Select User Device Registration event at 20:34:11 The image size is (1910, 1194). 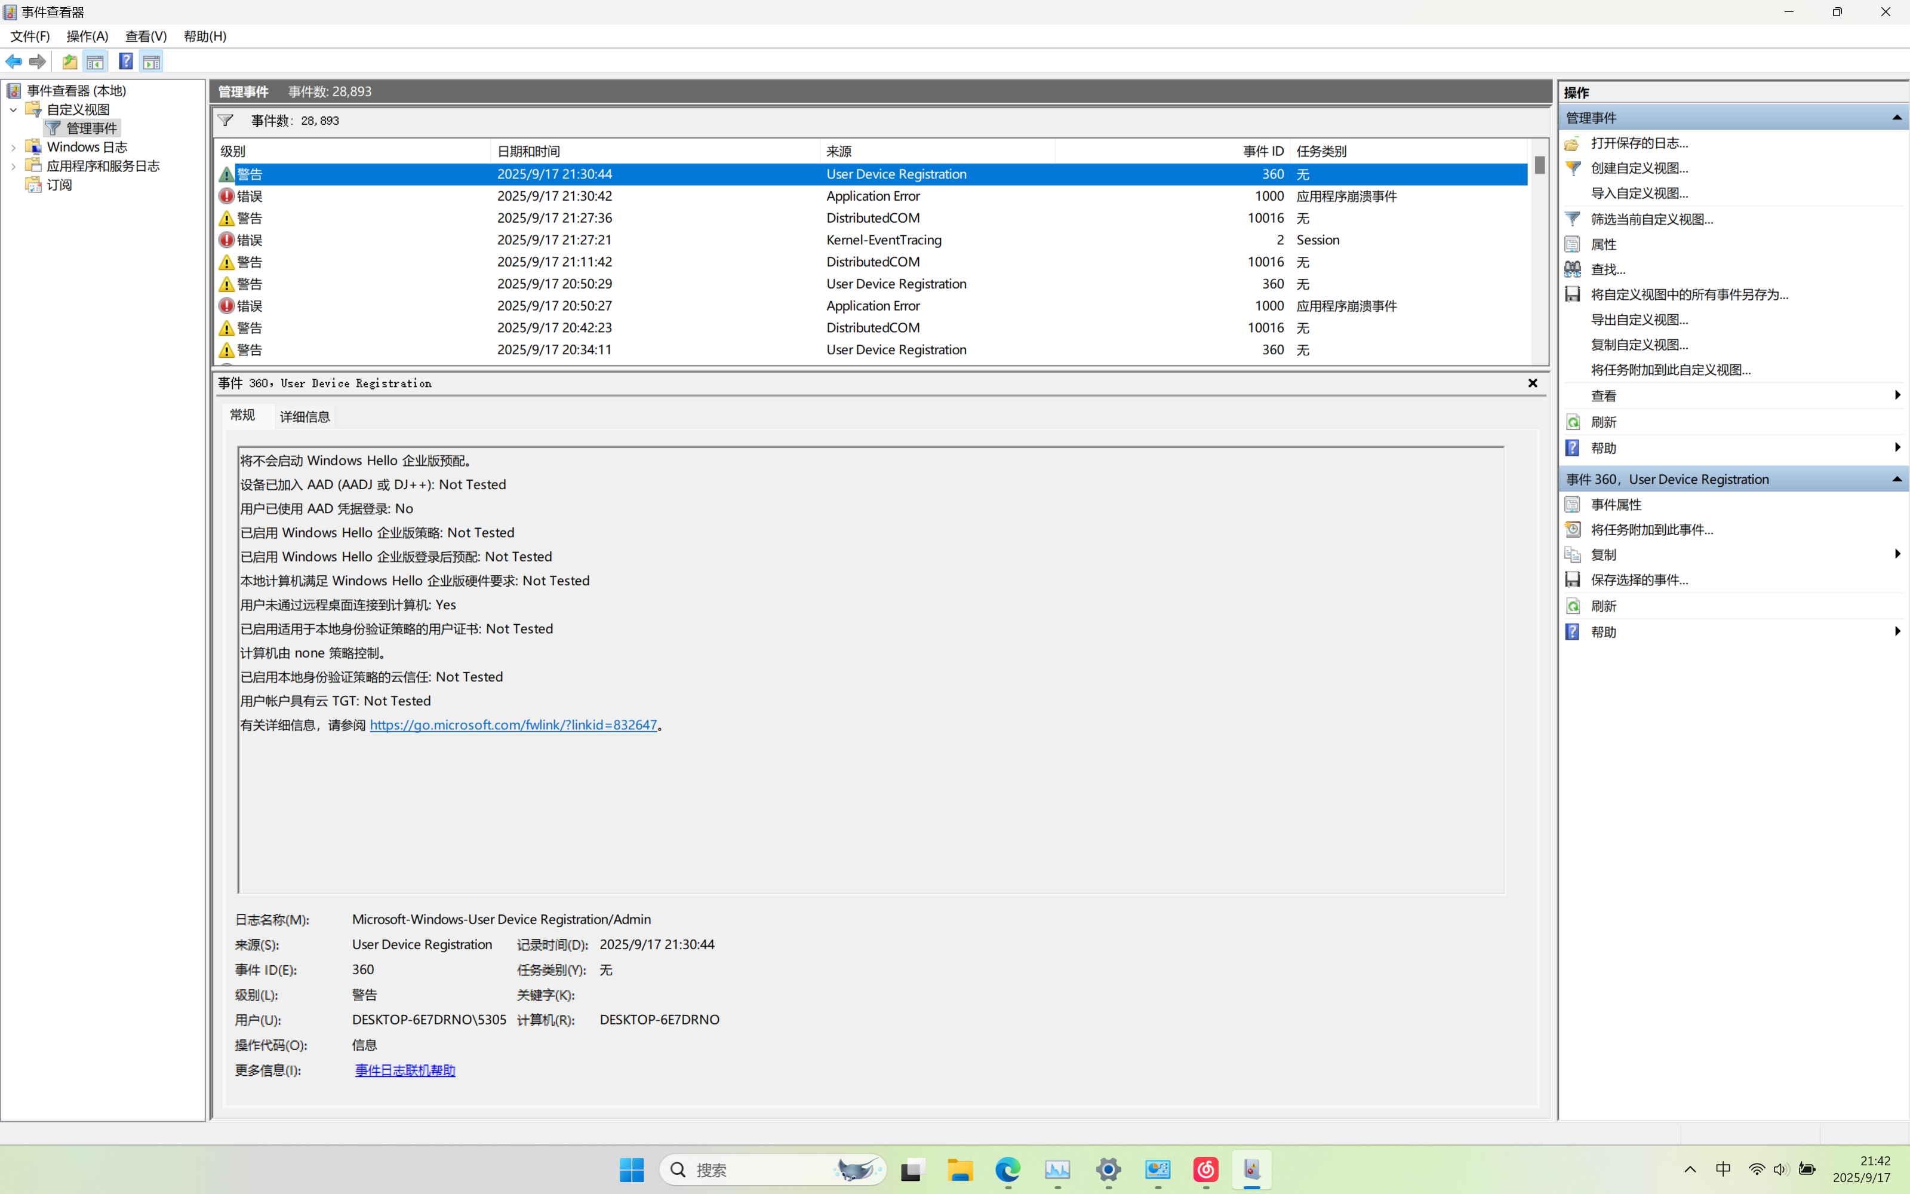(x=871, y=350)
